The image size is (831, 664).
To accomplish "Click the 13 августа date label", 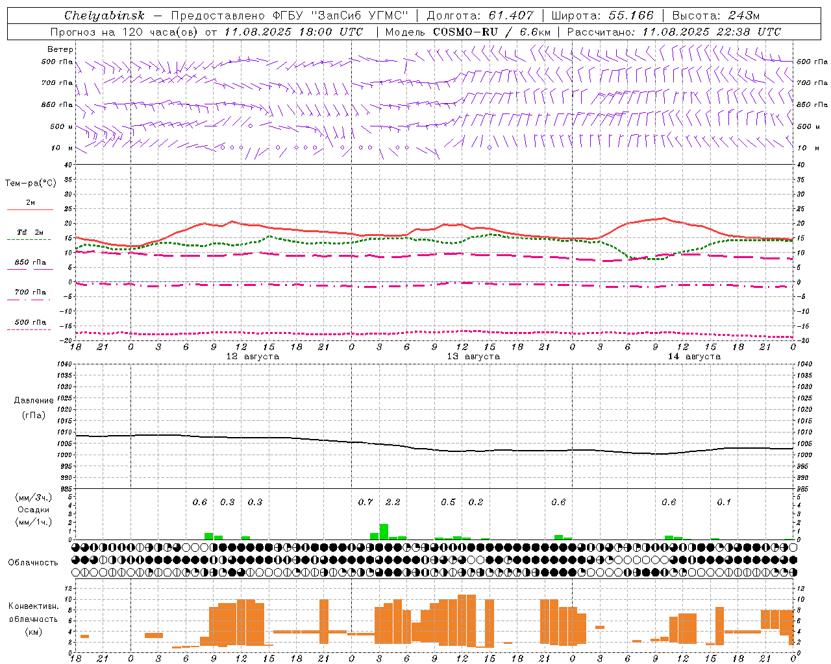I will coord(473,357).
